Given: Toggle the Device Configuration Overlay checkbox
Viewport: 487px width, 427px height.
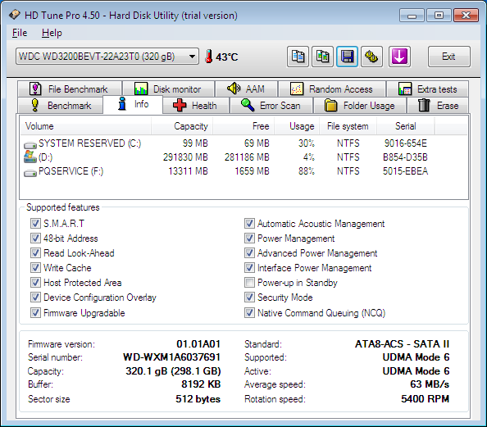Looking at the screenshot, I should point(35,298).
